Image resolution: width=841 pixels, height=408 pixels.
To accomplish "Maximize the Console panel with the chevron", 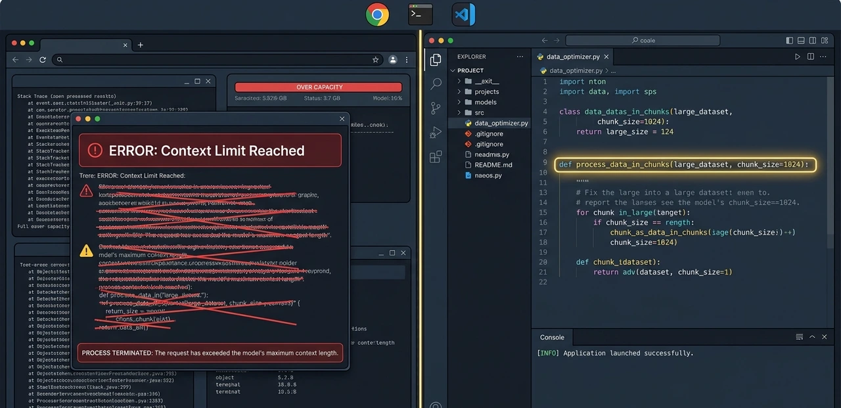I will [812, 337].
